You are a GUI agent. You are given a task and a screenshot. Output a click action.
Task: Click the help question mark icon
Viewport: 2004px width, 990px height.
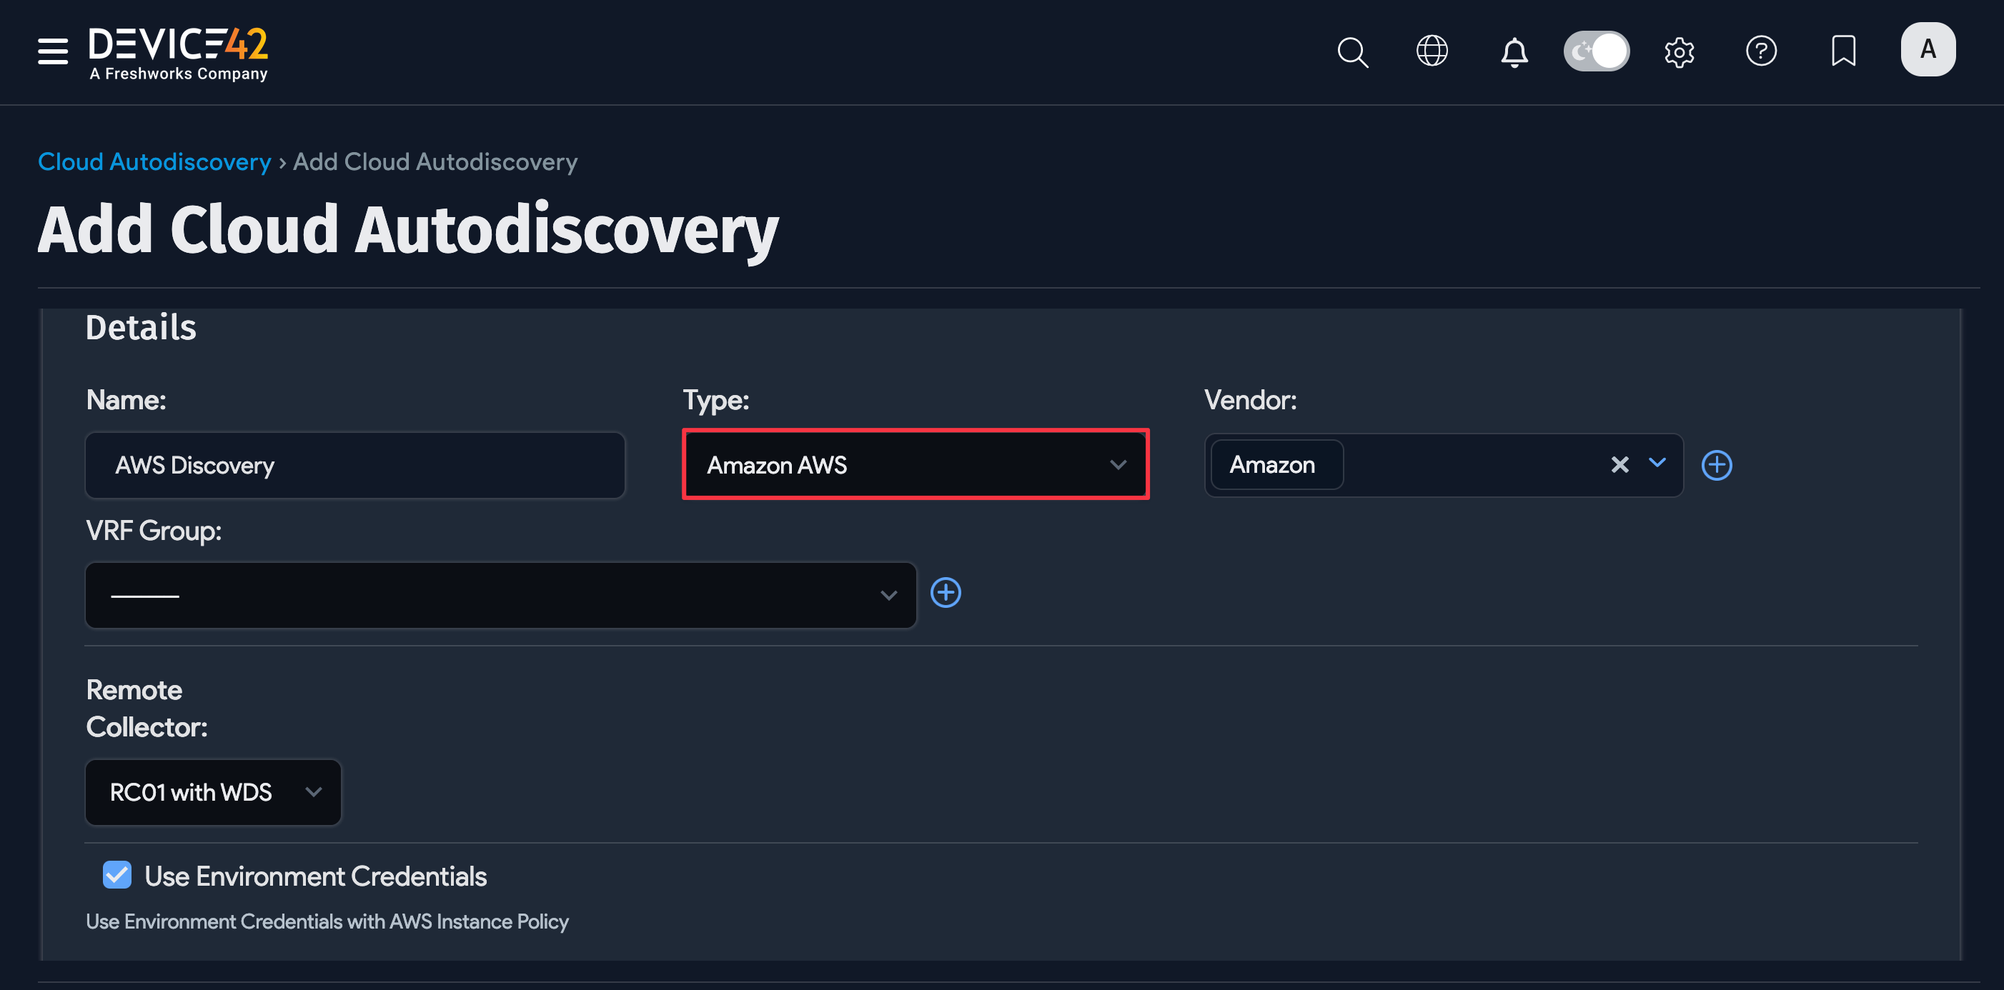point(1761,51)
